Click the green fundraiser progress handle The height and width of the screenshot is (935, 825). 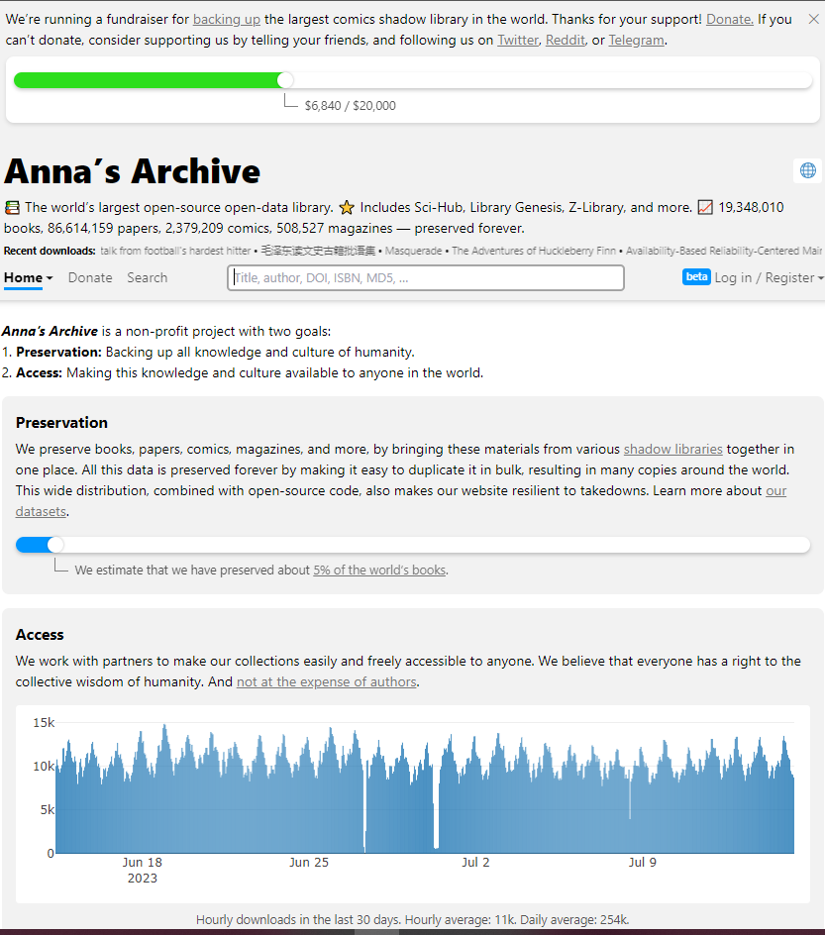coord(285,80)
